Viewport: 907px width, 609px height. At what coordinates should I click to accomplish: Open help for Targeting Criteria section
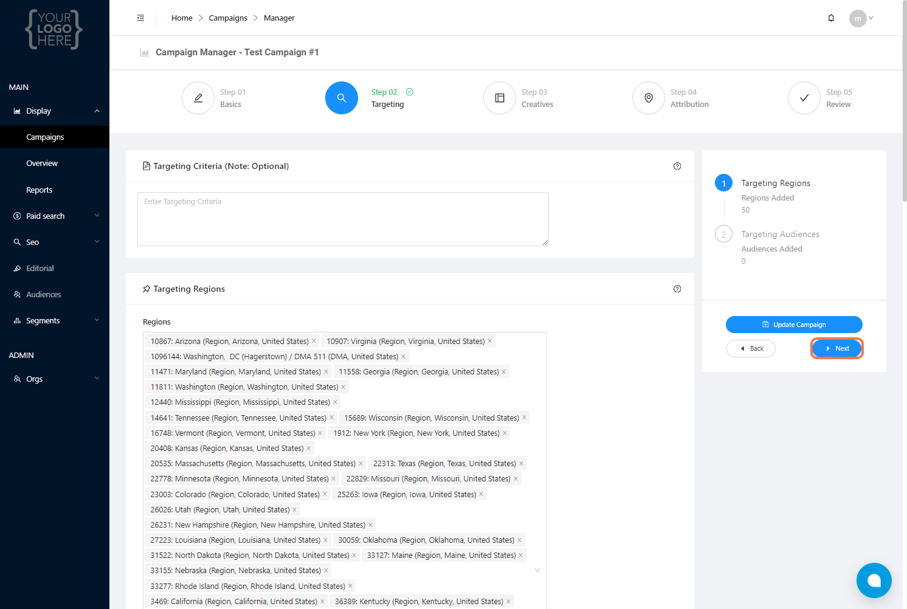click(x=677, y=166)
